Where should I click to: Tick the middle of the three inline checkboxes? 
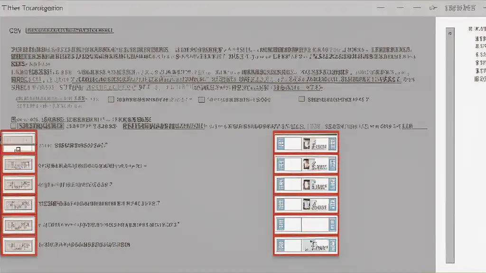point(201,100)
